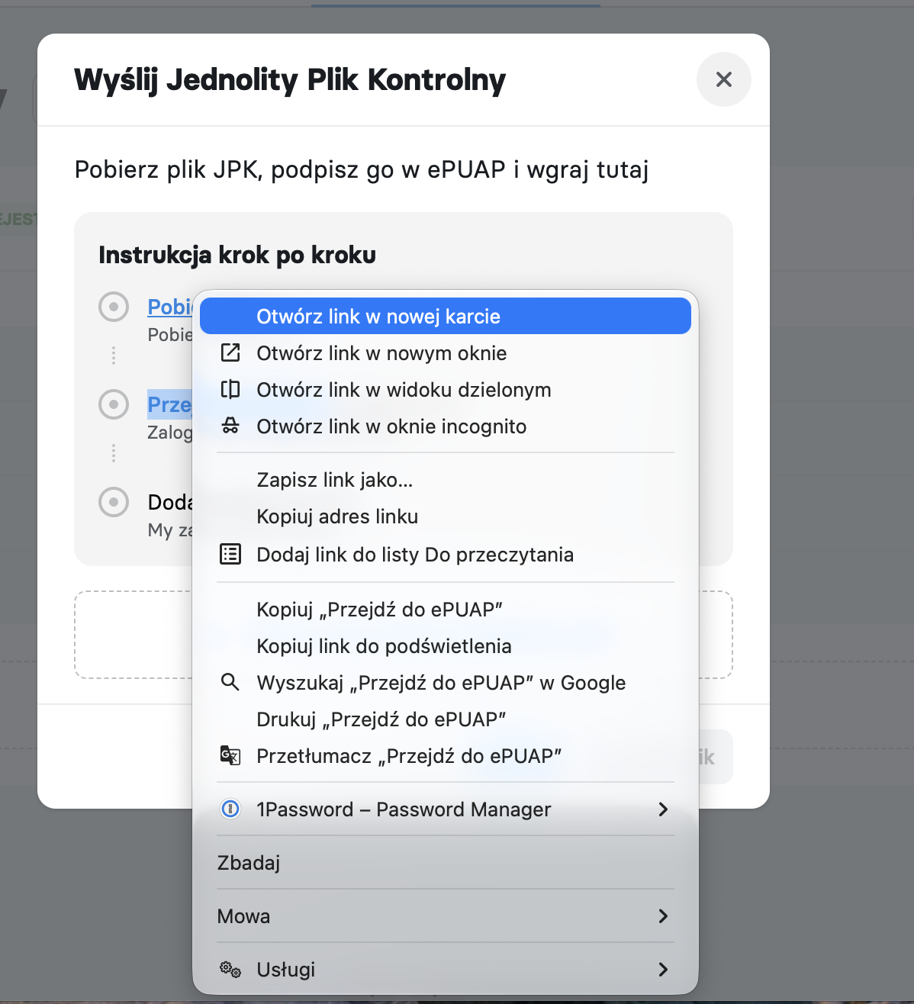
Task: Select the third step radio circle
Action: tap(114, 502)
